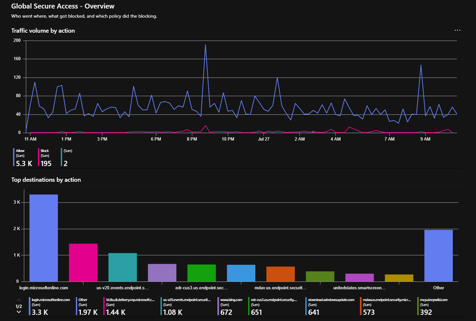
Task: Toggle mcp.deepwiki.com legend entry
Action: [433, 306]
